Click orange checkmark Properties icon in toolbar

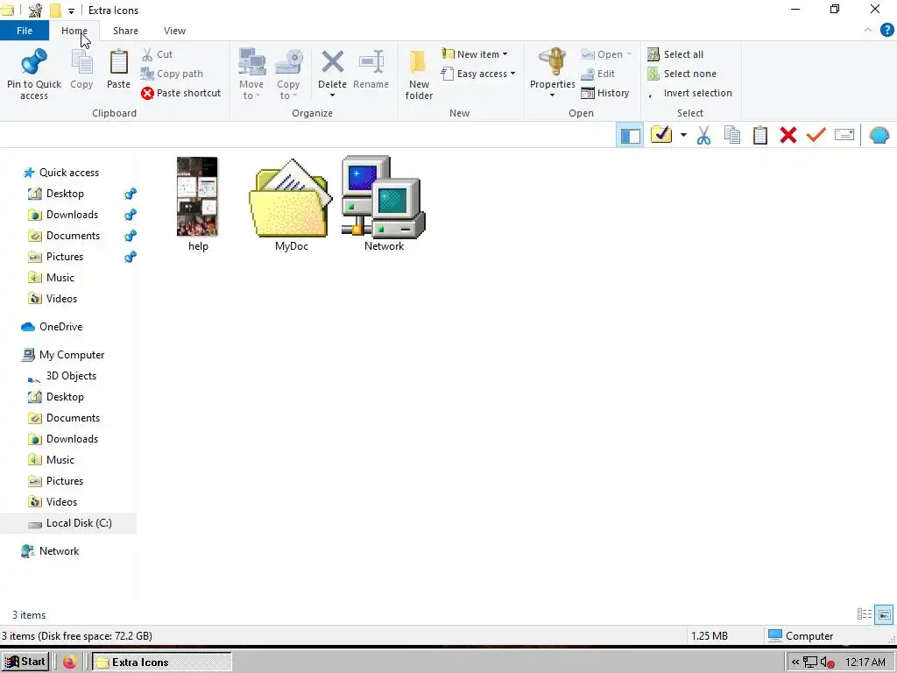(816, 135)
